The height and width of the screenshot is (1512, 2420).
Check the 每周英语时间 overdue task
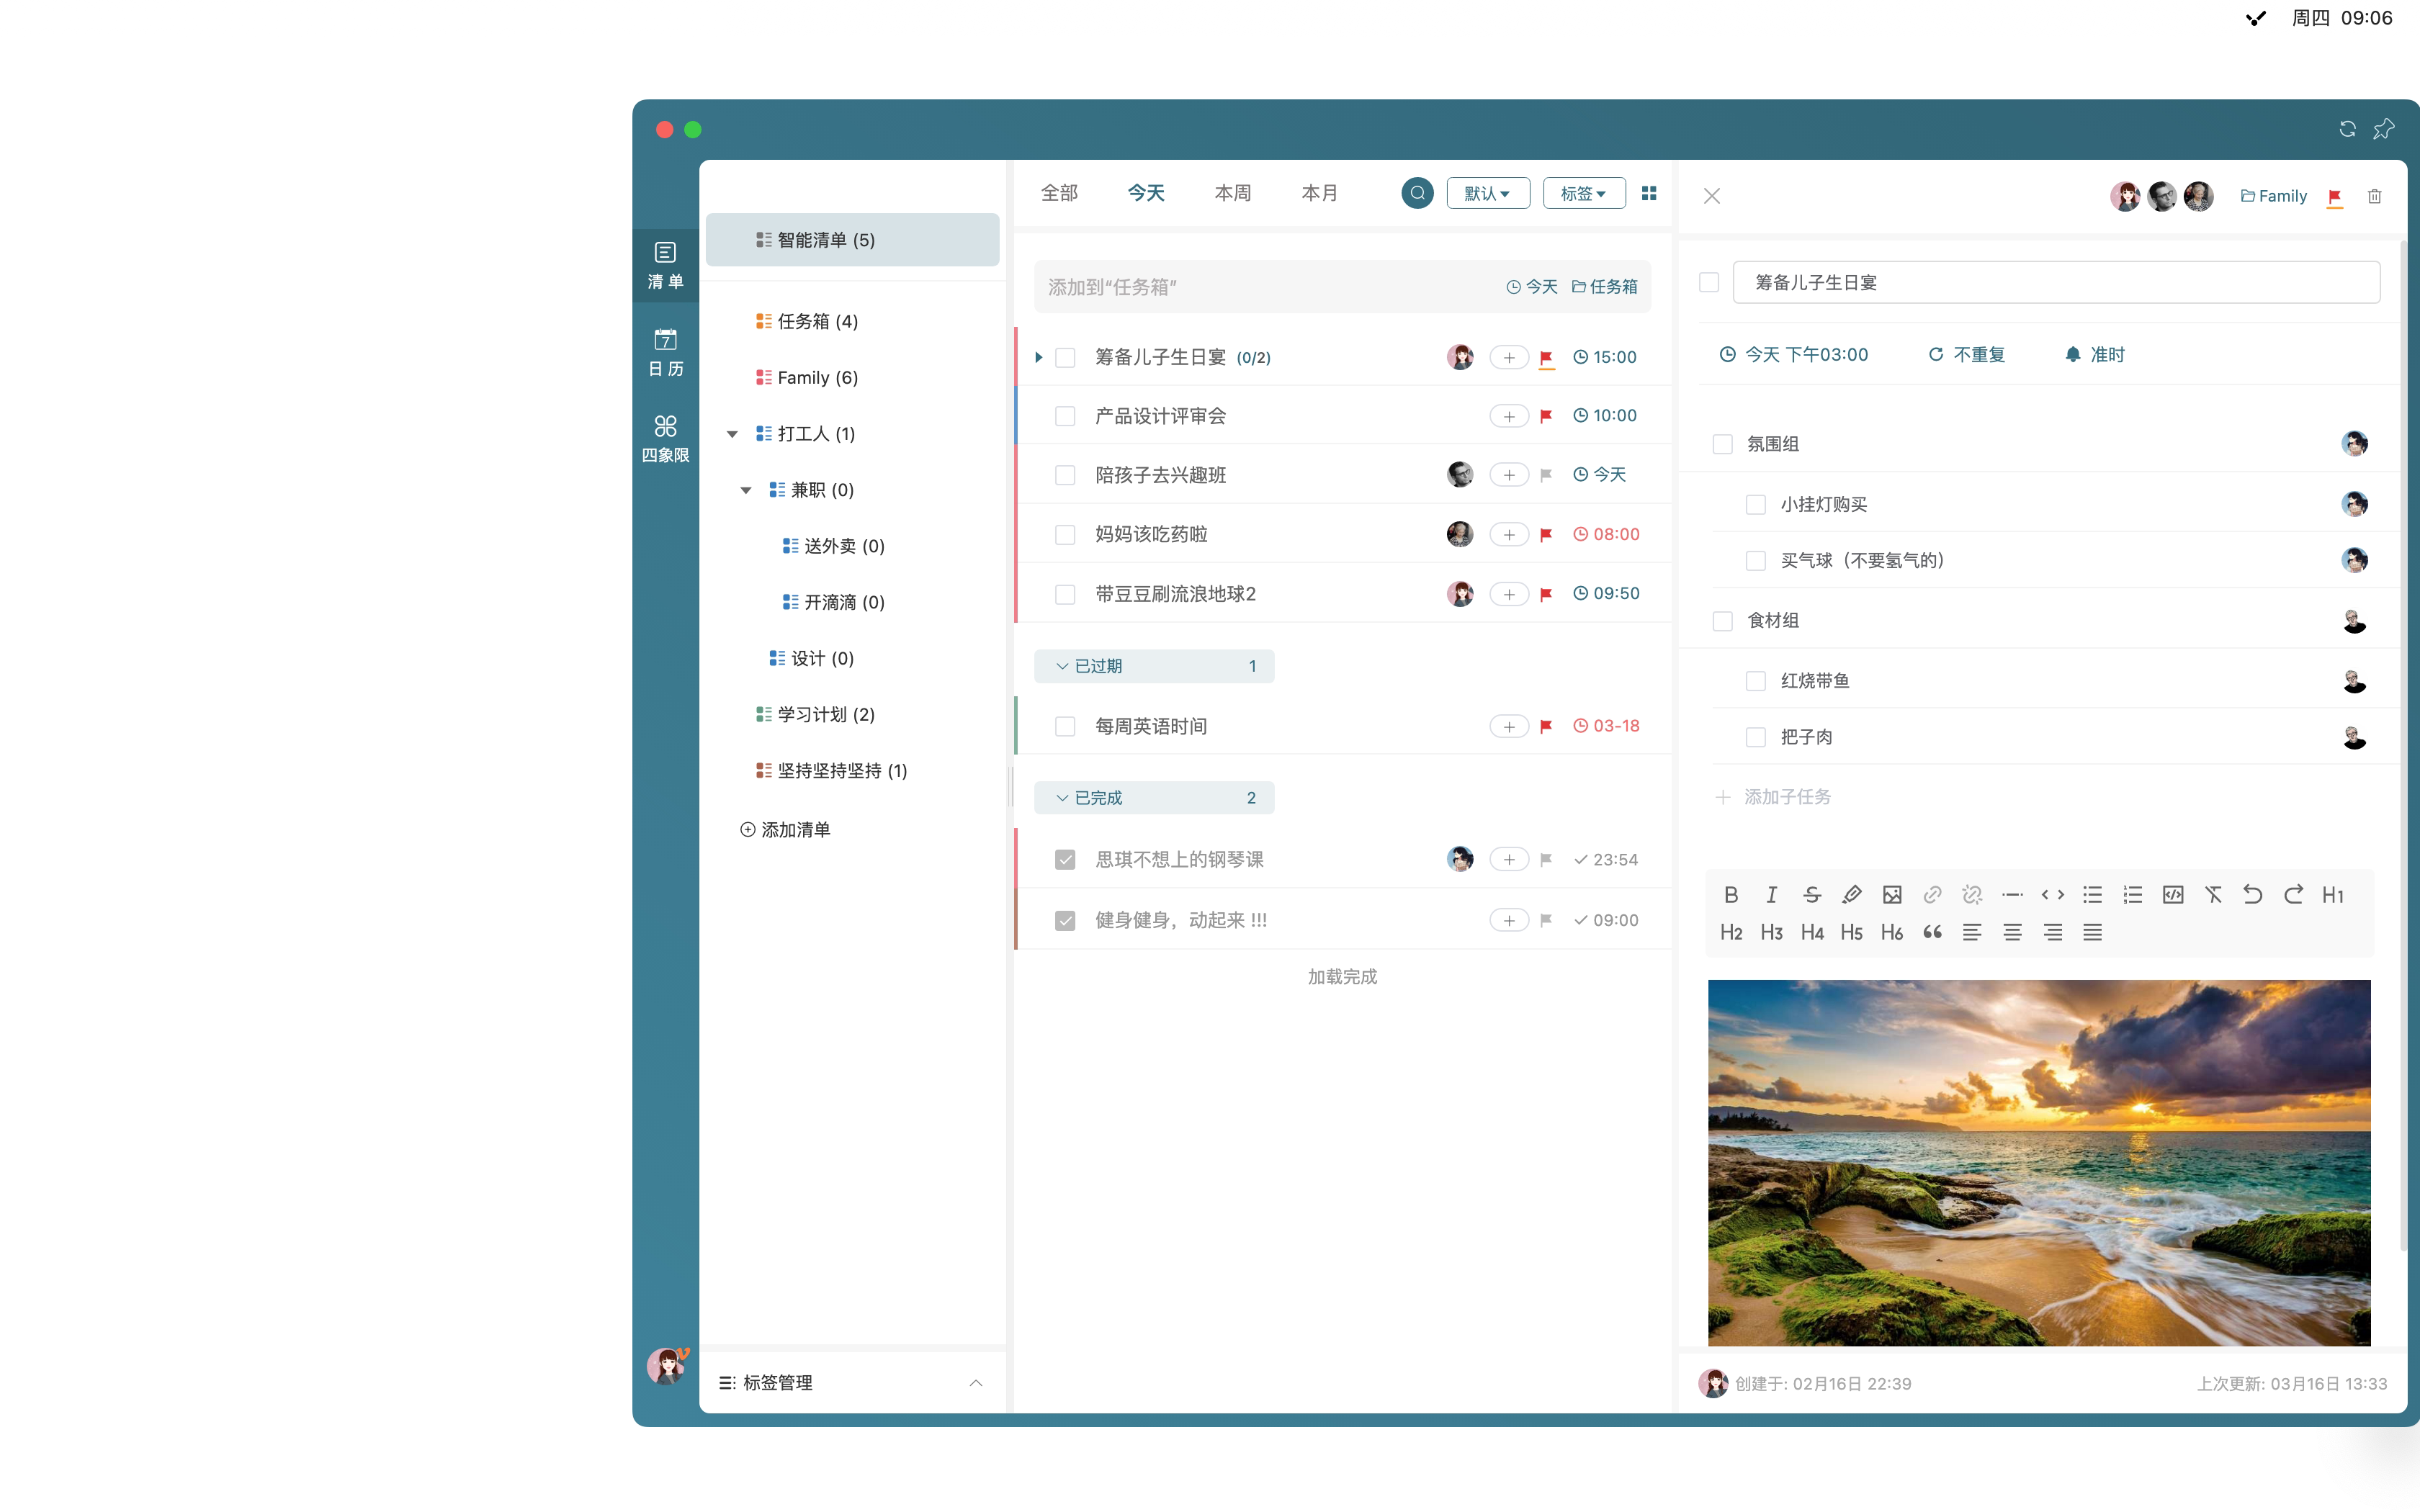(1065, 727)
